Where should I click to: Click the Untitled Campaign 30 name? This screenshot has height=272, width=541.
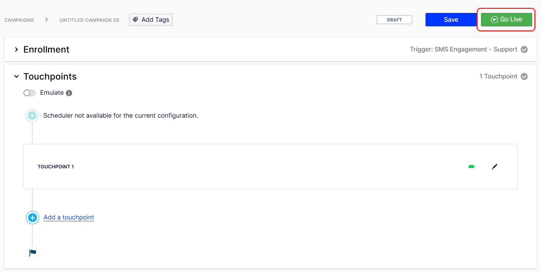pyautogui.click(x=89, y=20)
